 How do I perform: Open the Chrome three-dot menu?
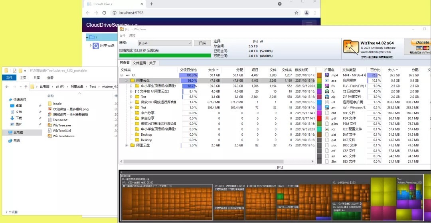pyautogui.click(x=315, y=13)
